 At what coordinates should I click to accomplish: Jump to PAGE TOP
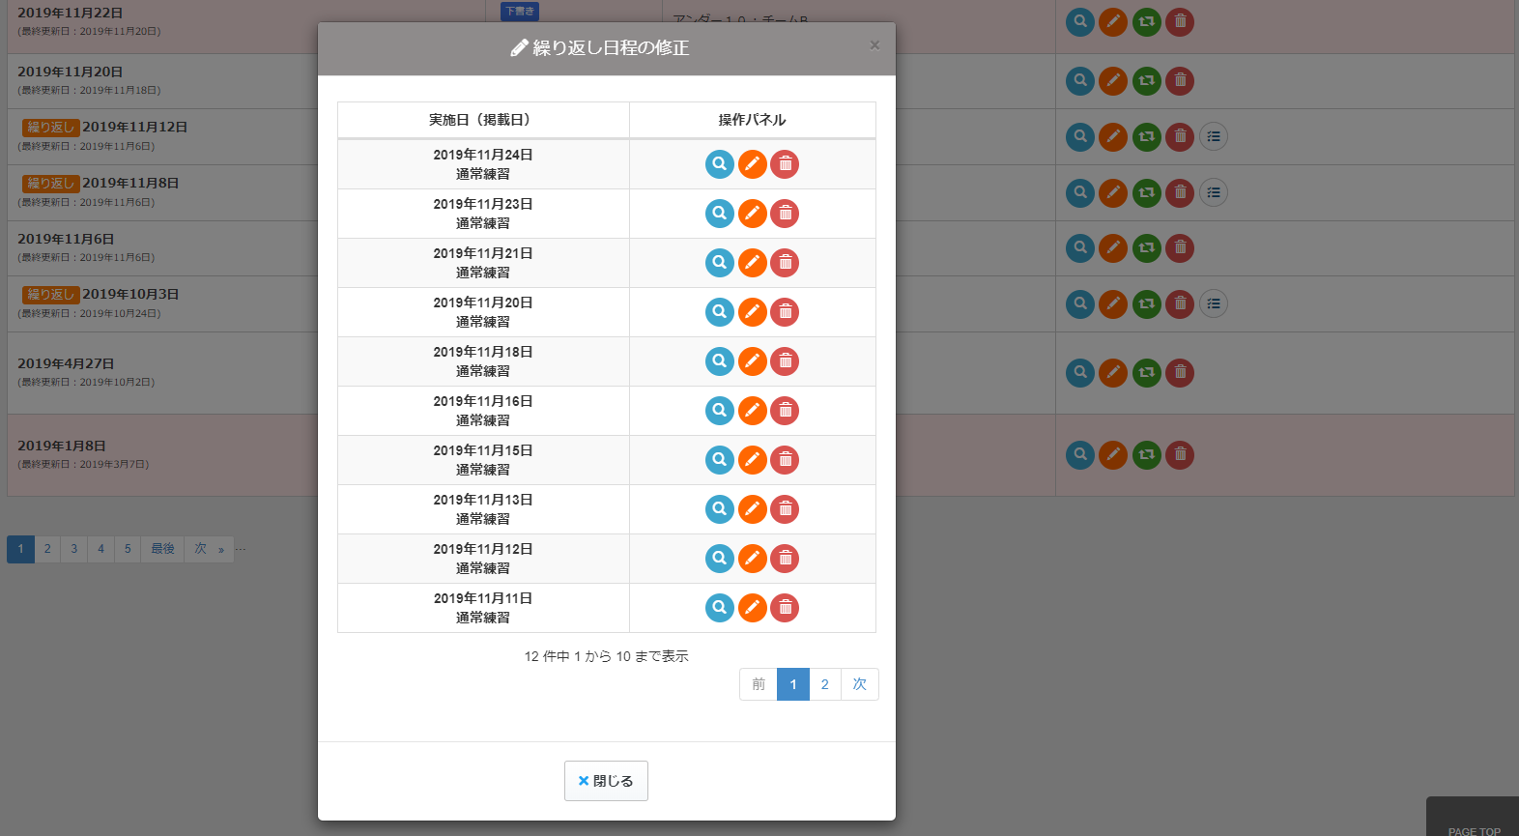tap(1473, 829)
